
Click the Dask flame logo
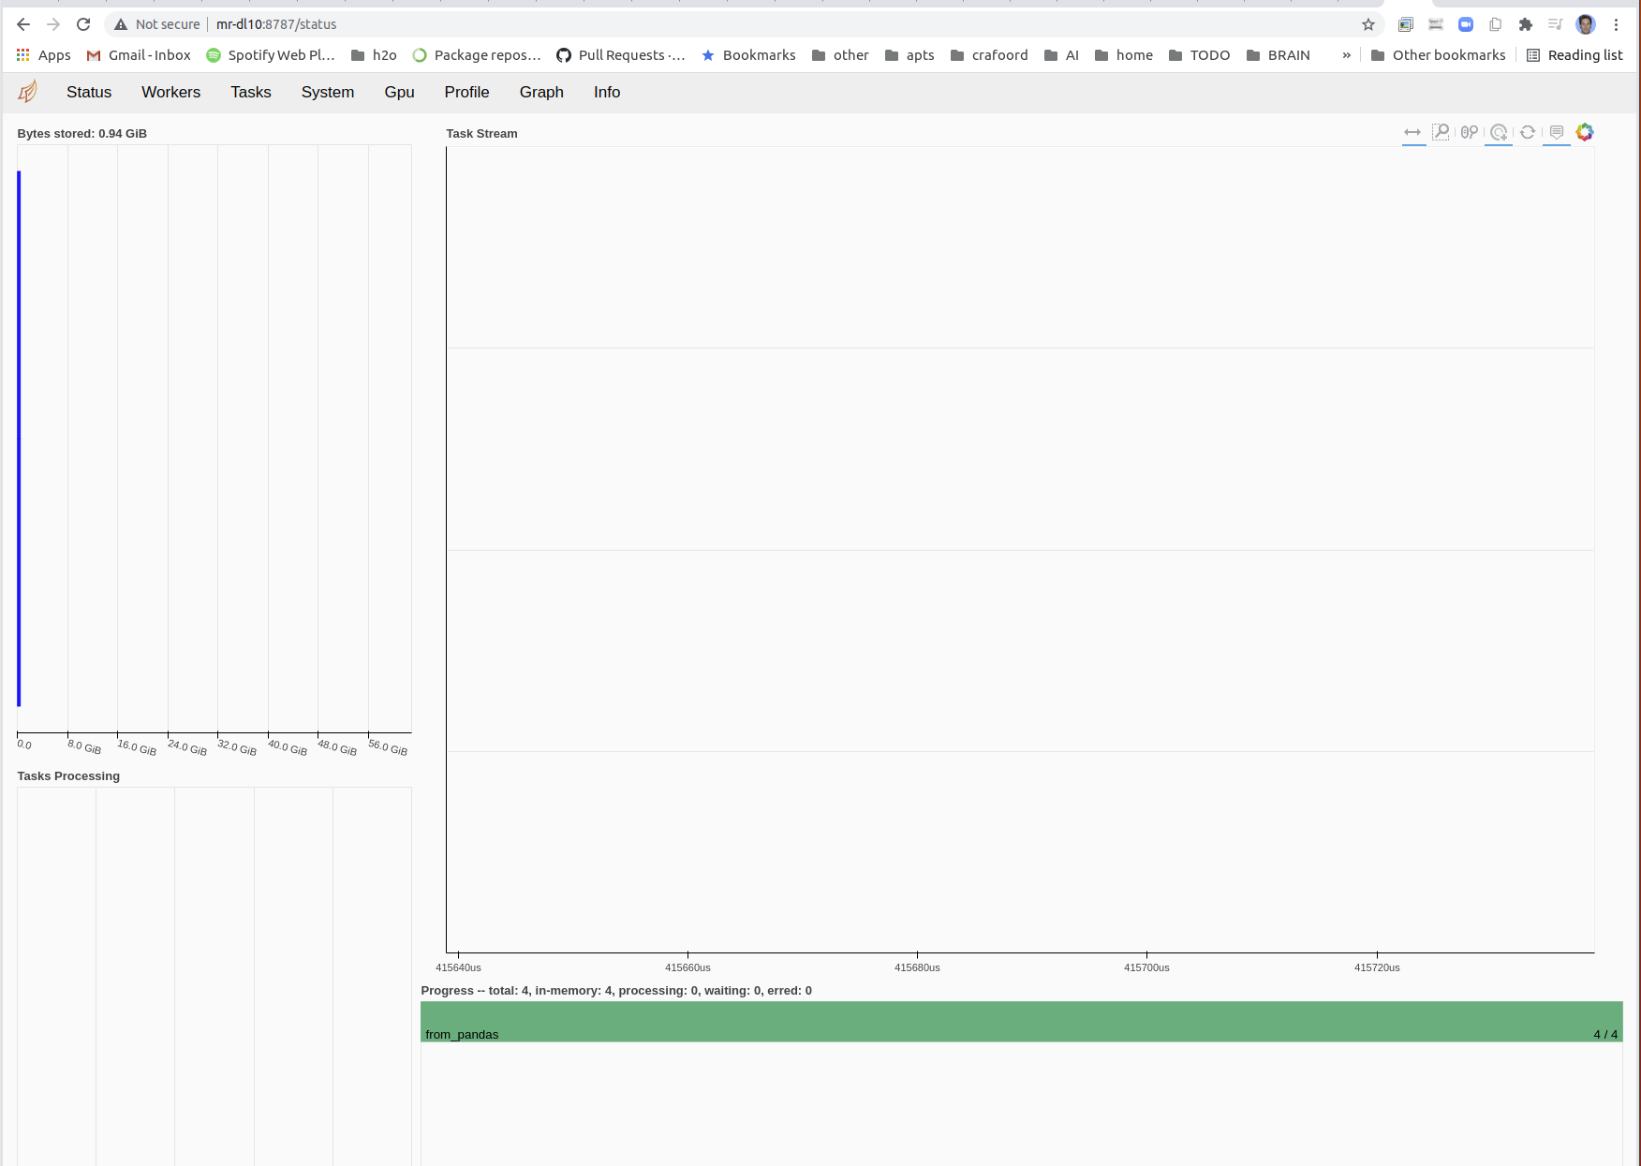coord(27,91)
